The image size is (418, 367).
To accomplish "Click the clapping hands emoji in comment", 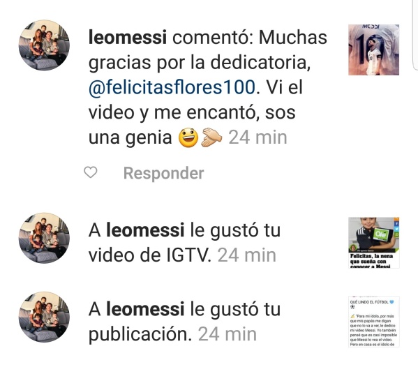I will point(211,137).
